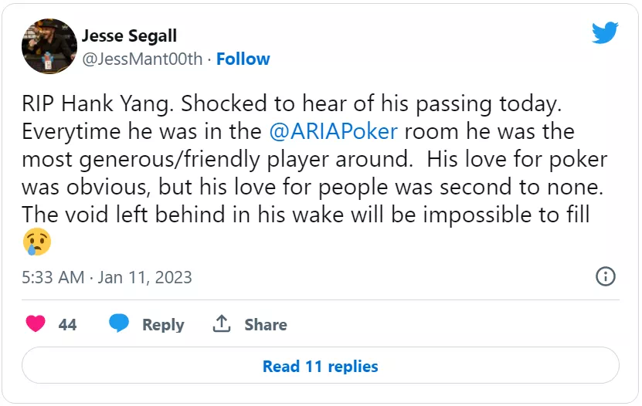This screenshot has width=642, height=406.
Task: Follow @JessMant00th via the Follow link
Action: [243, 59]
